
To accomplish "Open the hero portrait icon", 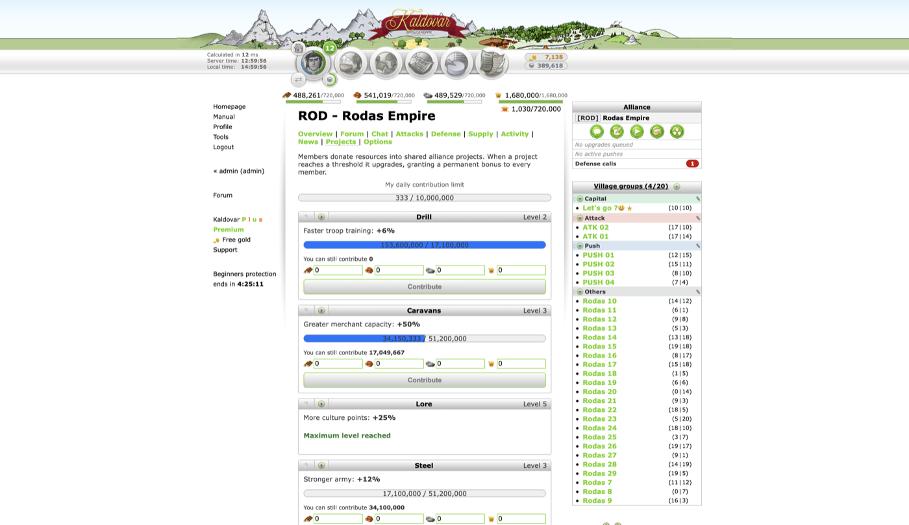I will click(314, 63).
